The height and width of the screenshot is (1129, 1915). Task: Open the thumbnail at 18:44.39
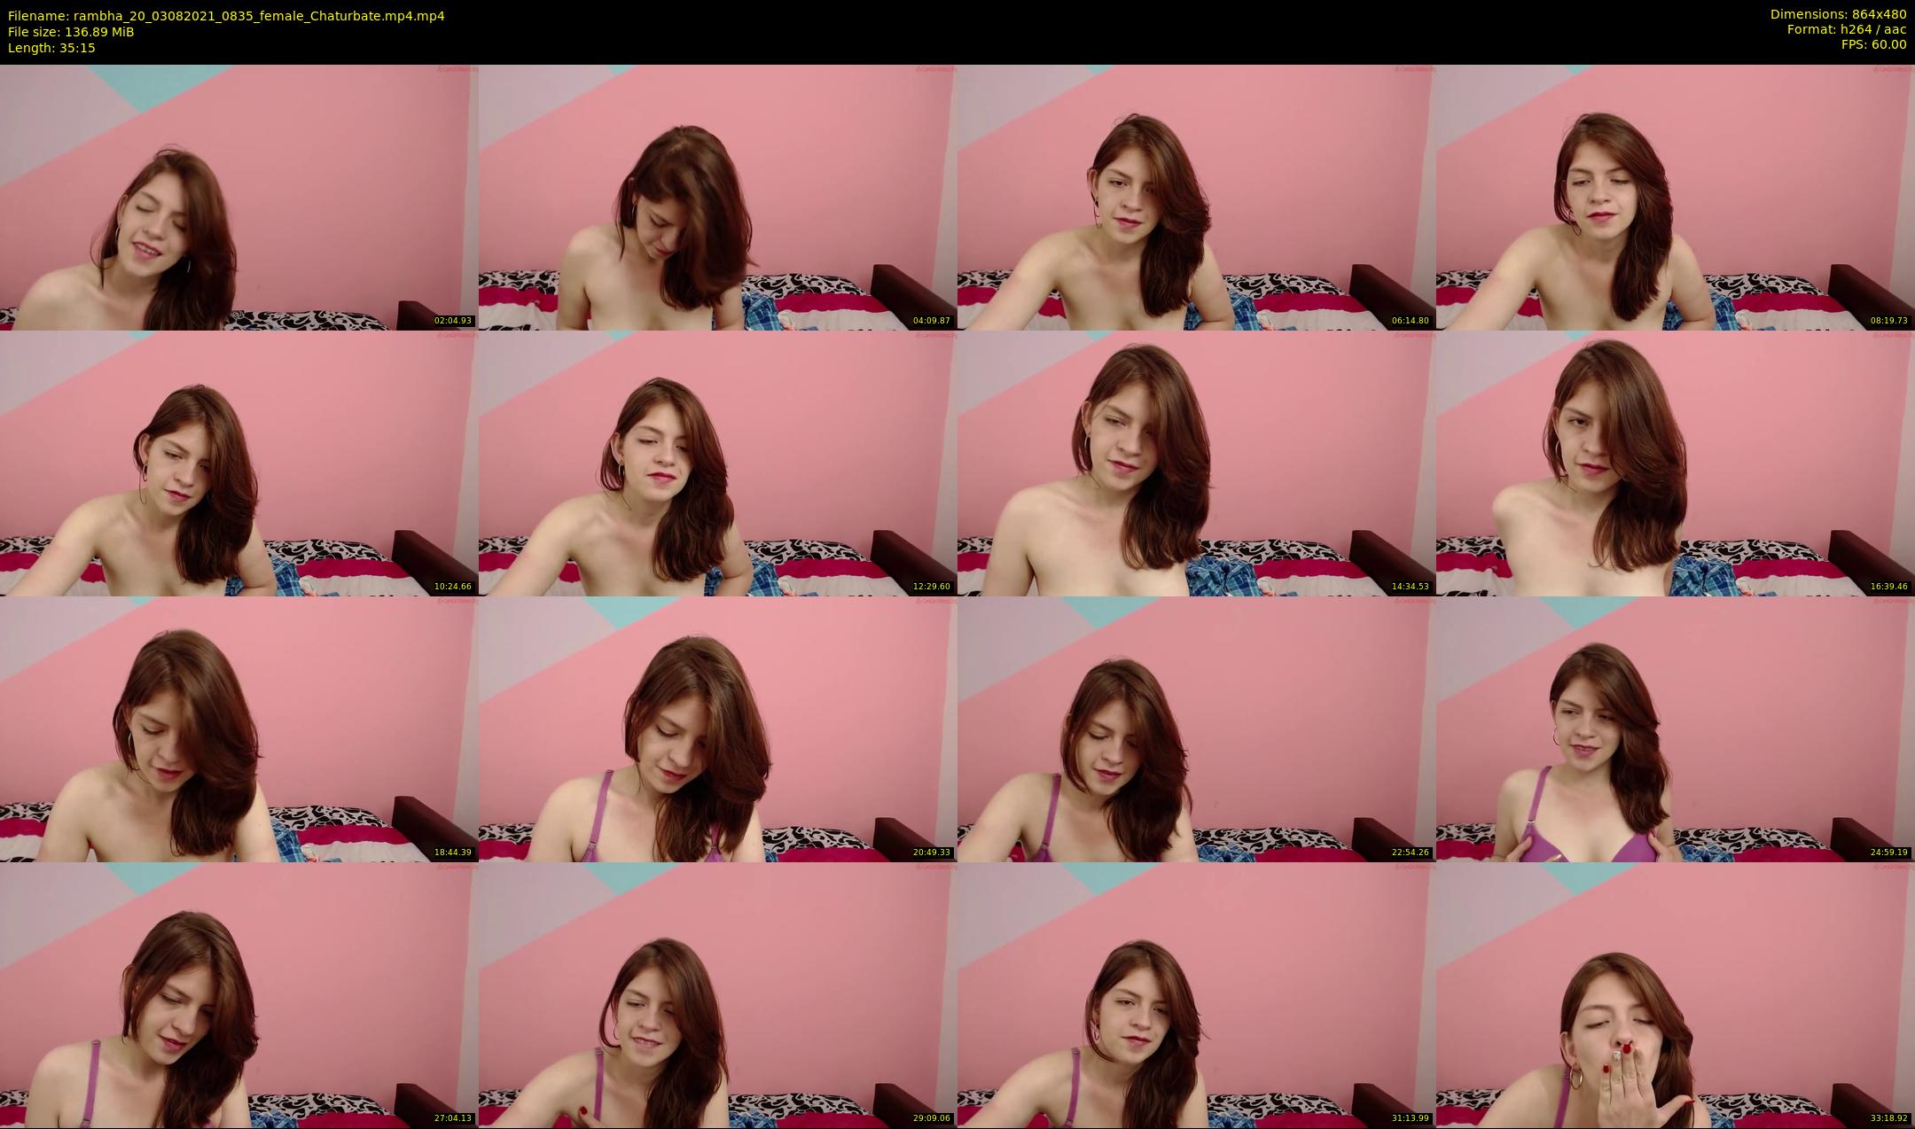point(239,728)
